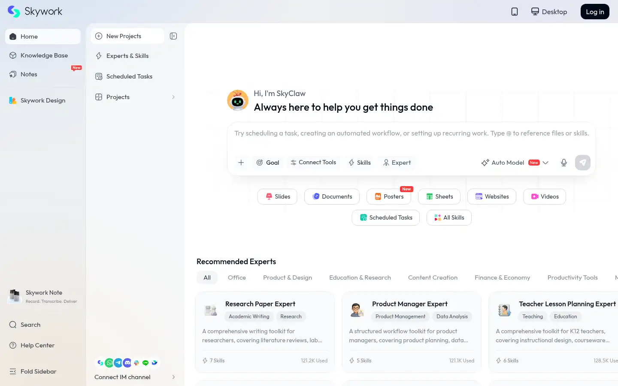Viewport: 618px width, 386px height.
Task: Activate the microphone voice input icon
Action: point(564,163)
